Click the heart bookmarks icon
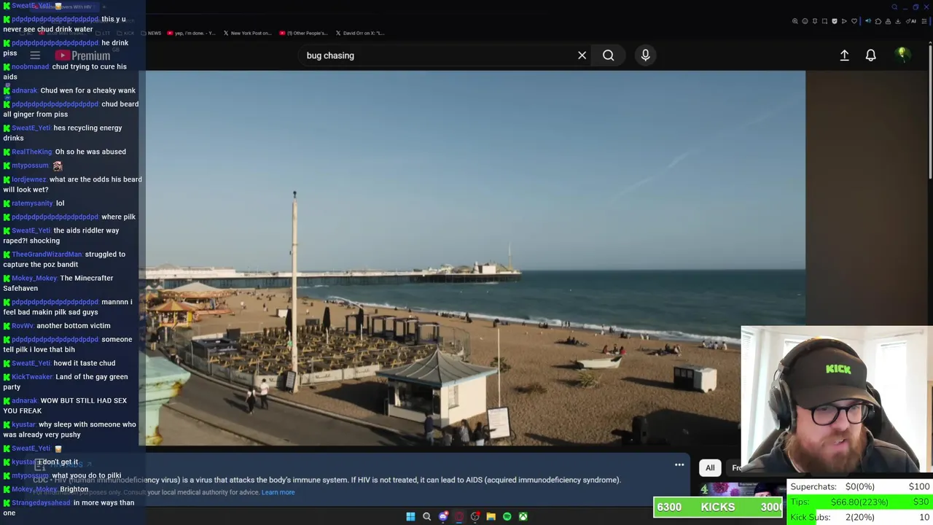This screenshot has width=933, height=525. [854, 21]
